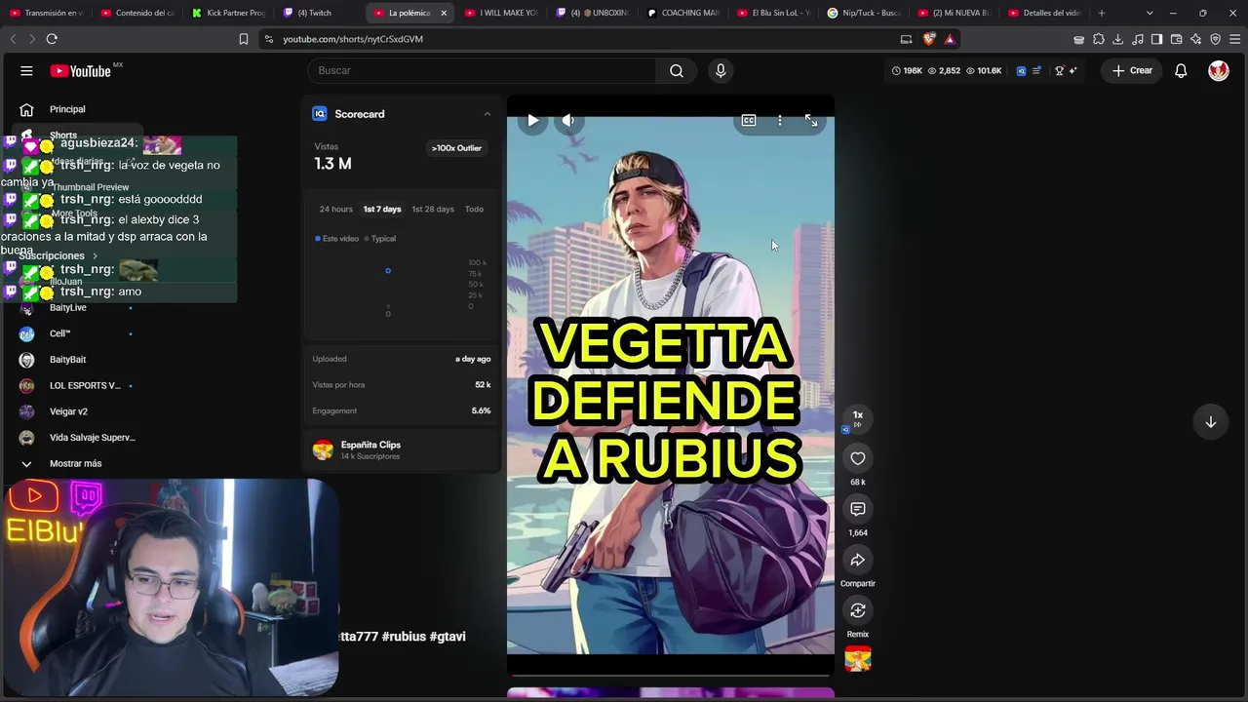Enter fullscreen on the Short
1248x702 pixels.
(811, 120)
